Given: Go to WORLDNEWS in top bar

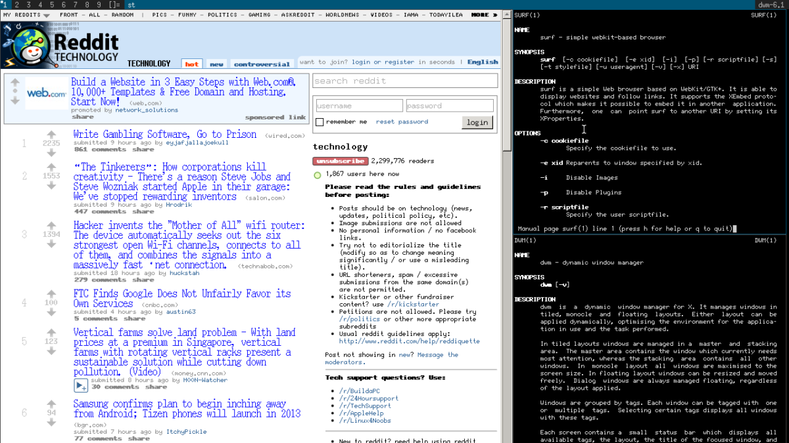Looking at the screenshot, I should (x=343, y=14).
